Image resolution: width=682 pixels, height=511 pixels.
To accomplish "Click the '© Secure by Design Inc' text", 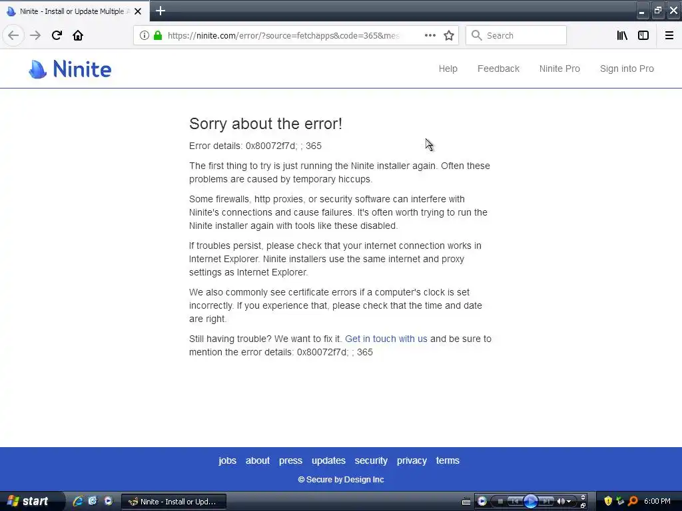I will 341,480.
